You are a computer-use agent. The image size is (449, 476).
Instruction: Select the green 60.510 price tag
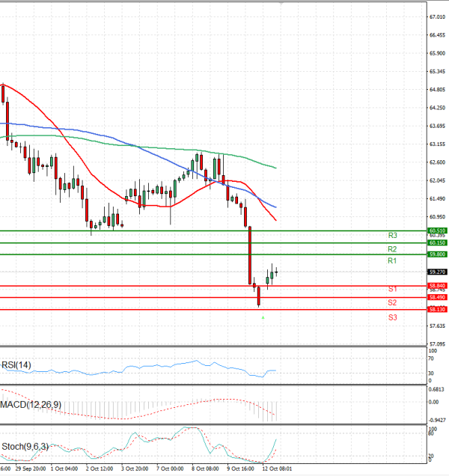pyautogui.click(x=437, y=231)
